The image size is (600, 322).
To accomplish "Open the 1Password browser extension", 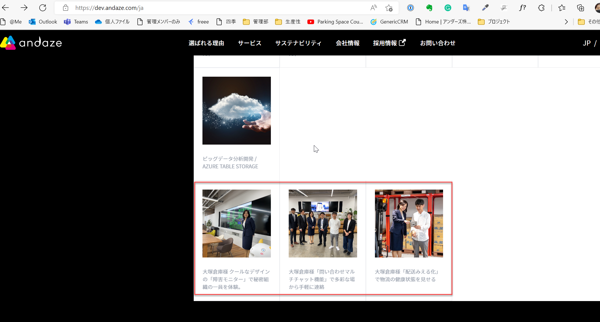I will tap(410, 8).
